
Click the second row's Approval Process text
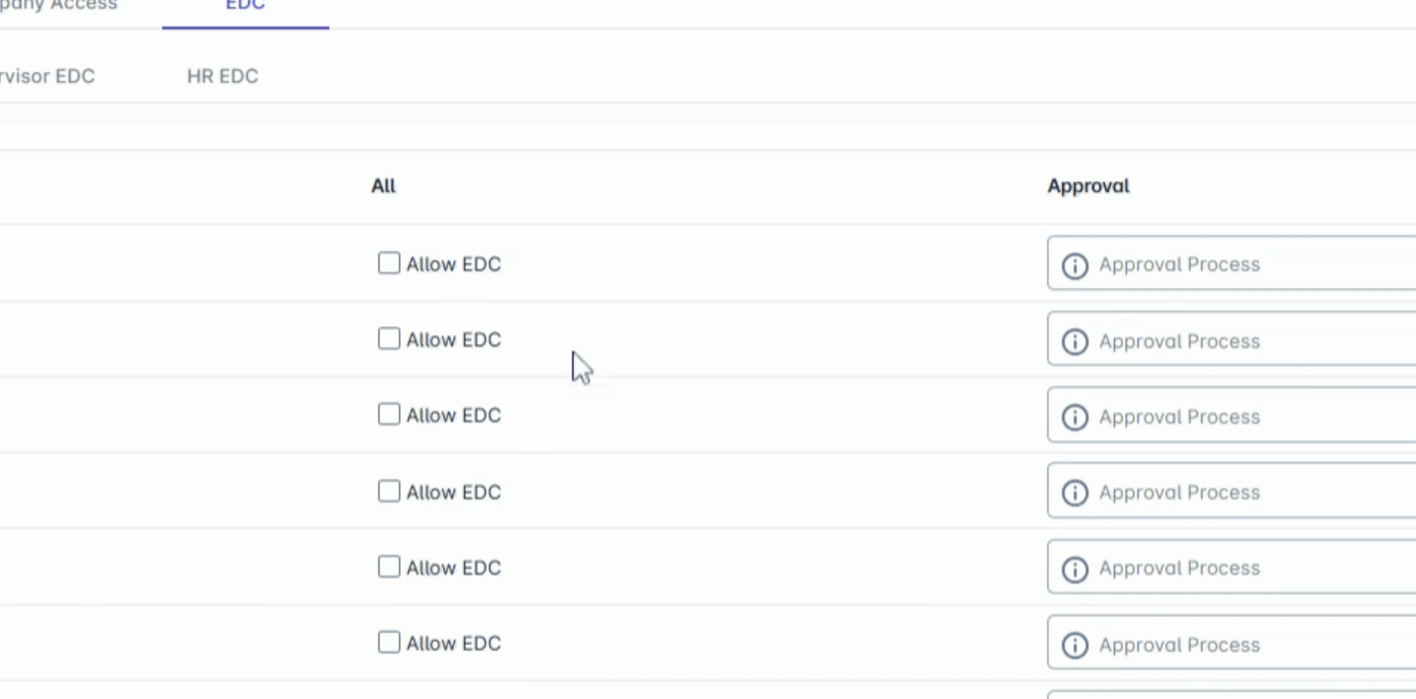pos(1179,341)
